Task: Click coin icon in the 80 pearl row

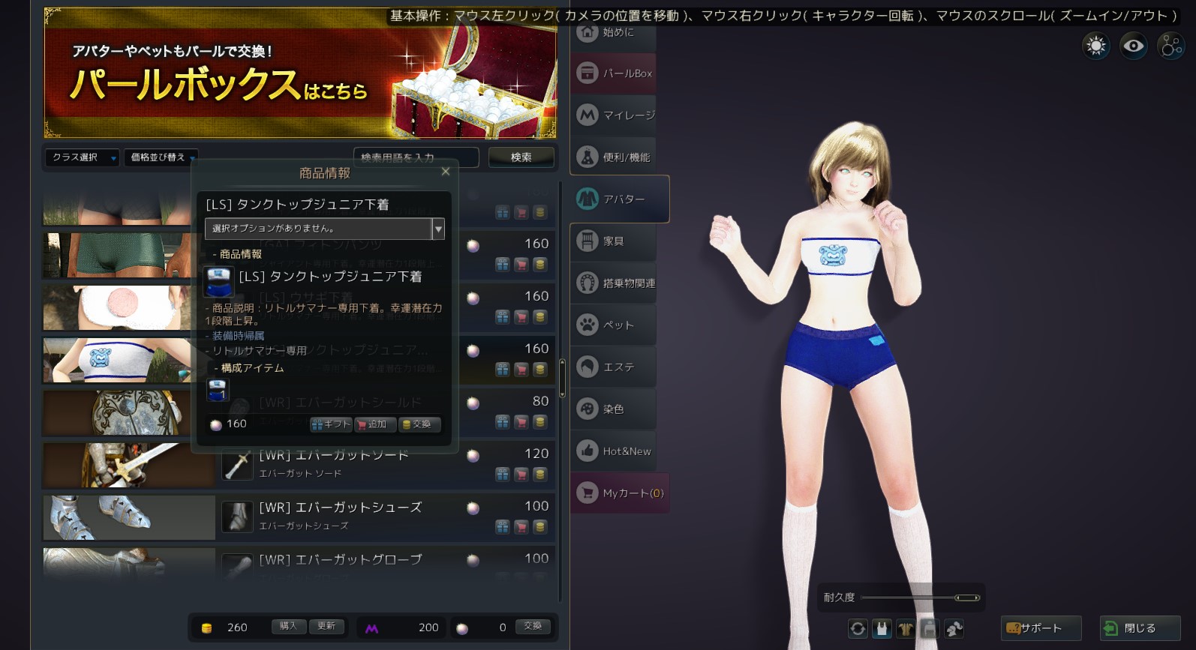Action: 539,422
